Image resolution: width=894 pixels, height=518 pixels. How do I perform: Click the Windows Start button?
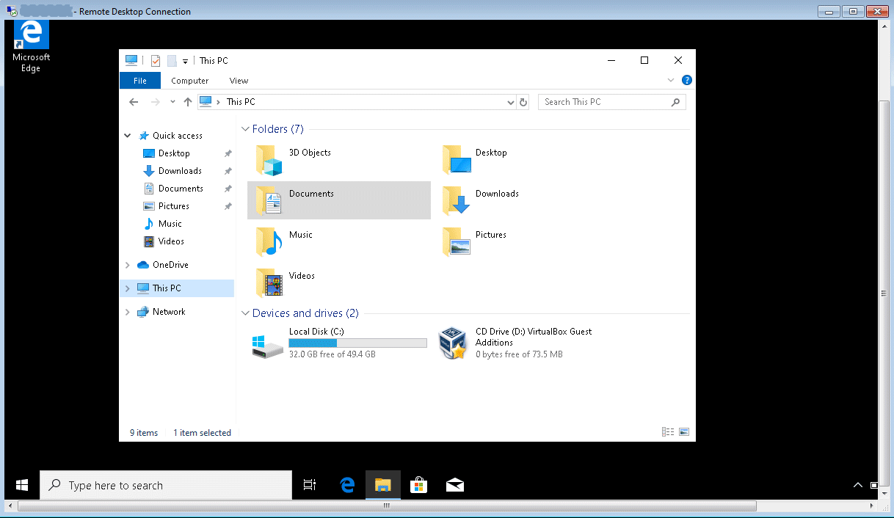click(x=22, y=485)
